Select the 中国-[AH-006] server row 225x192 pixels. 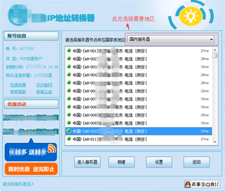point(139,91)
